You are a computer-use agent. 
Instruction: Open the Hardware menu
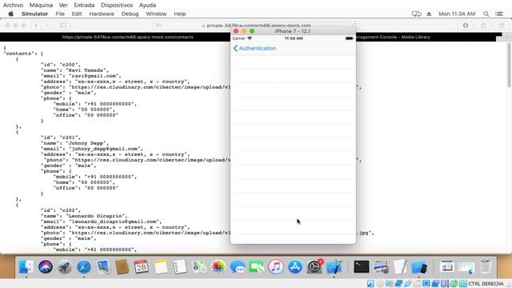[102, 14]
